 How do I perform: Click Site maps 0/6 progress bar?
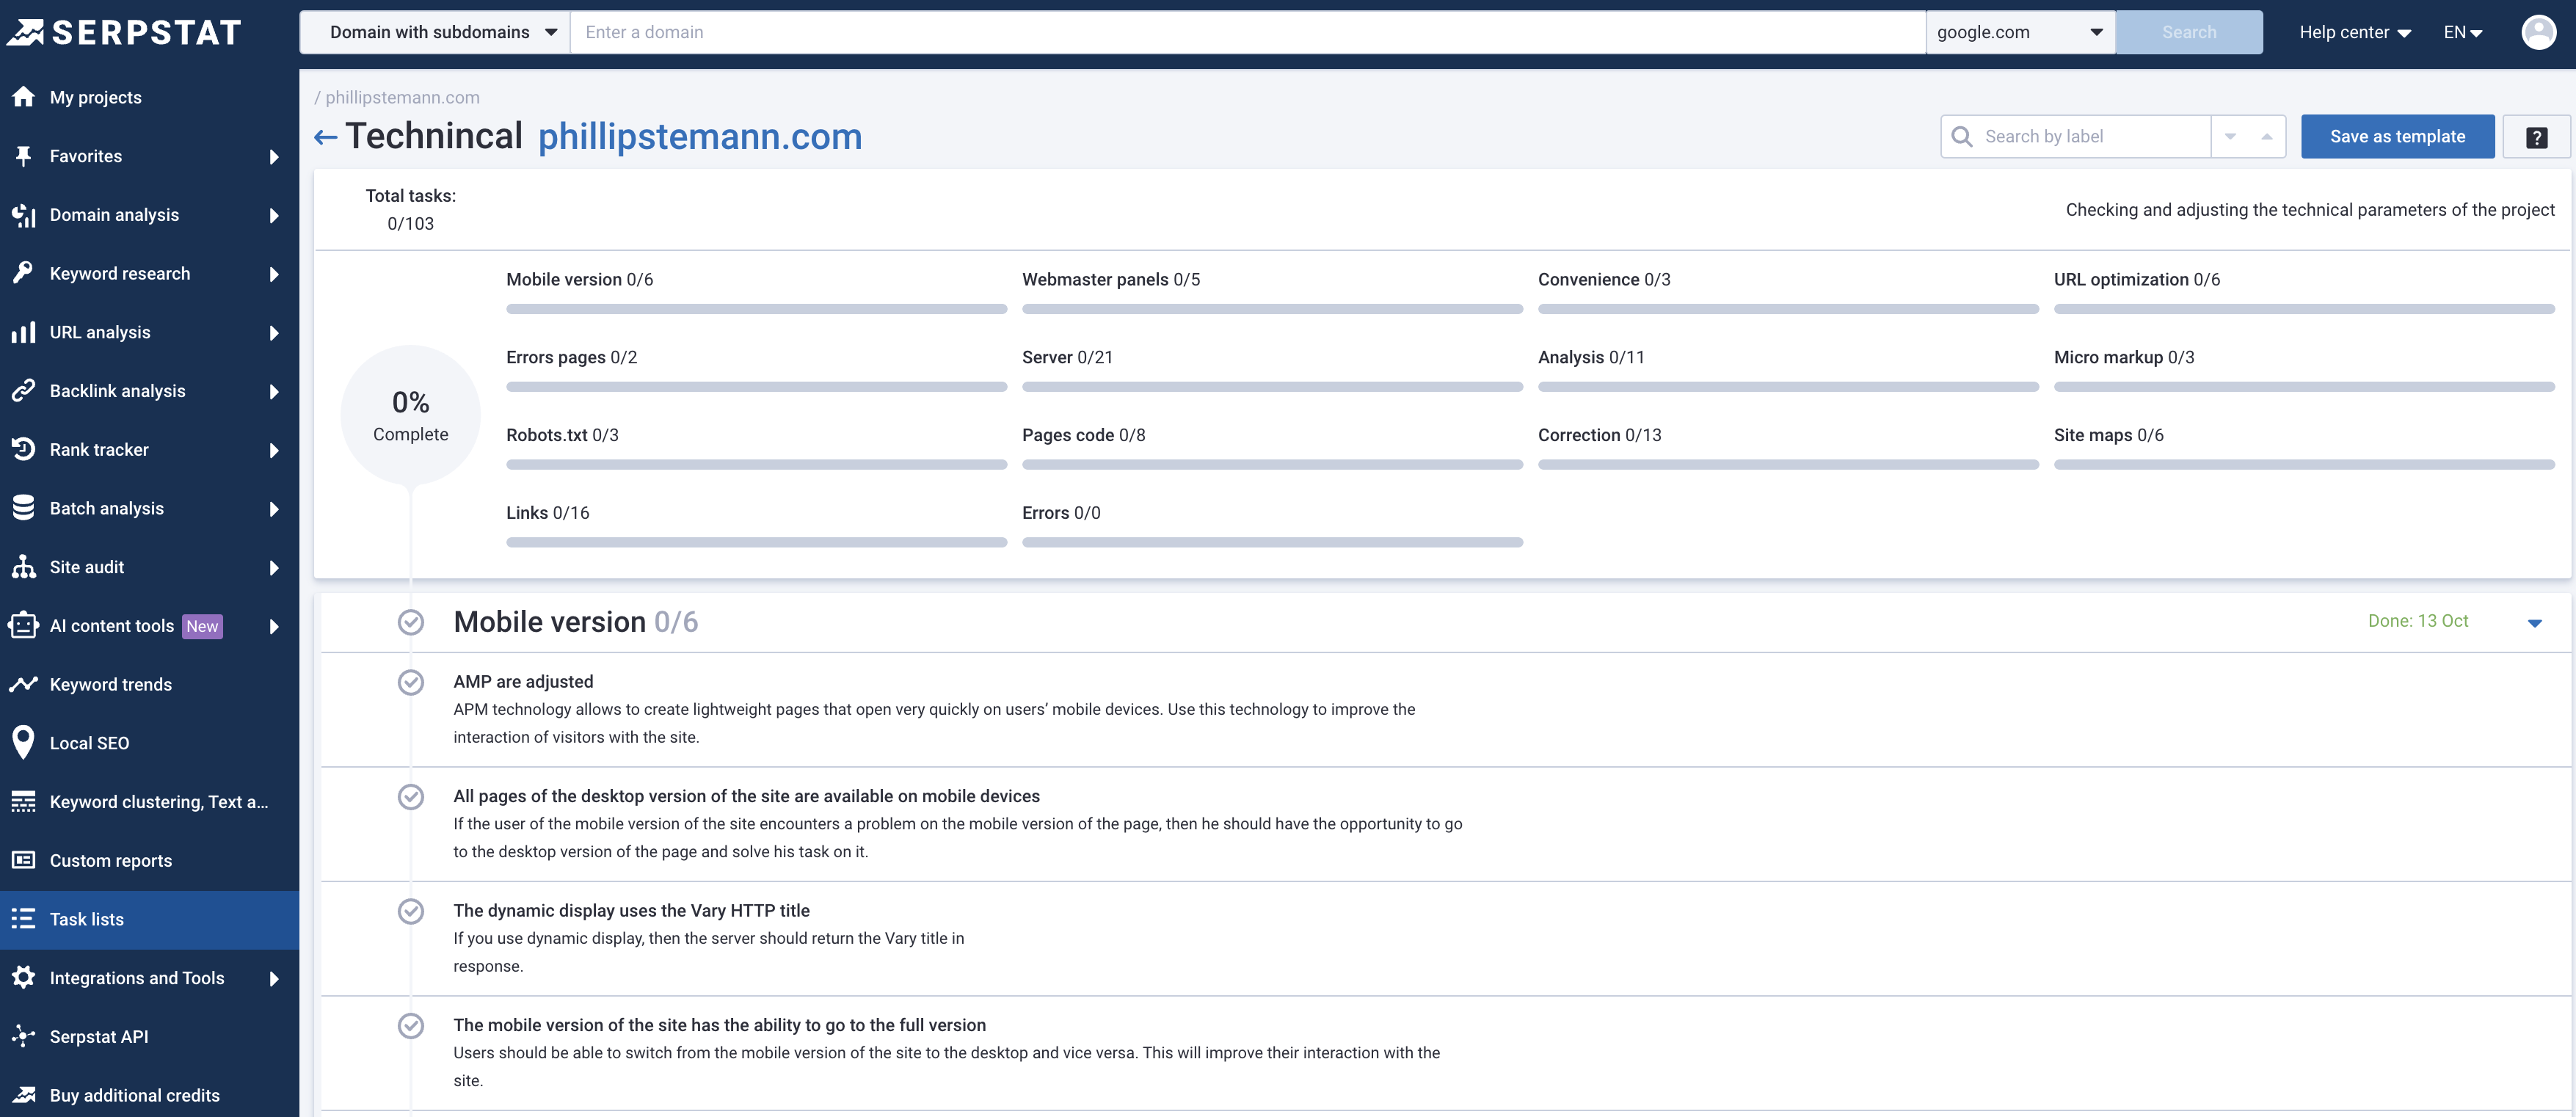tap(2304, 465)
